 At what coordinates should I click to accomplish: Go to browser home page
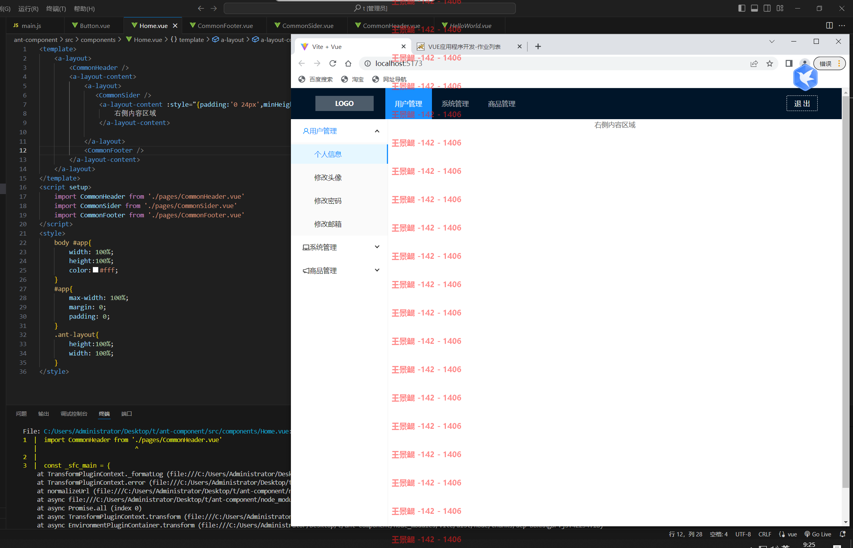(348, 63)
